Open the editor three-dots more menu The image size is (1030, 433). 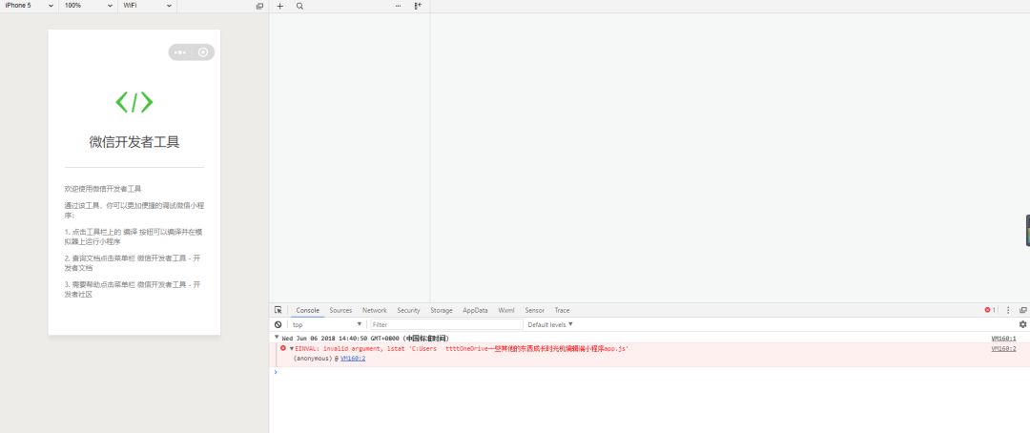click(398, 6)
